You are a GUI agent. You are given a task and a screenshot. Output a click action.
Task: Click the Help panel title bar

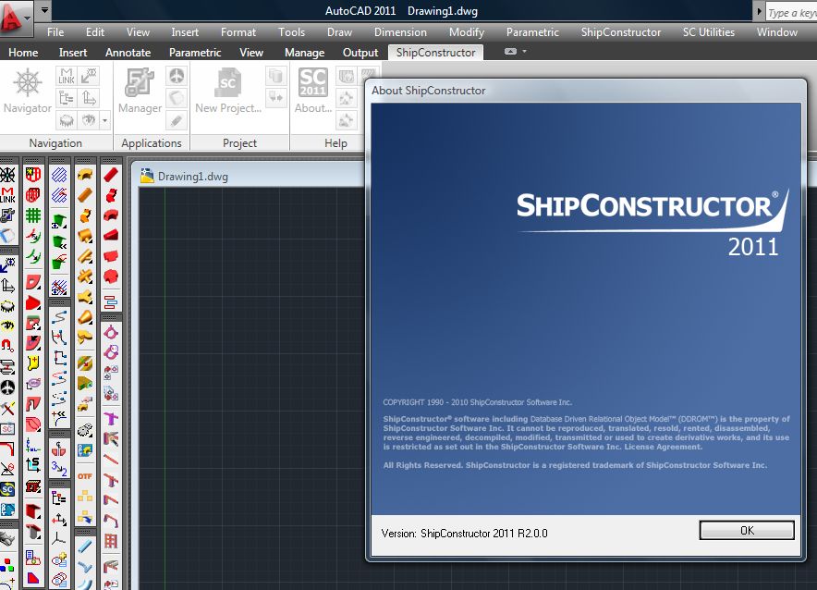(x=335, y=142)
